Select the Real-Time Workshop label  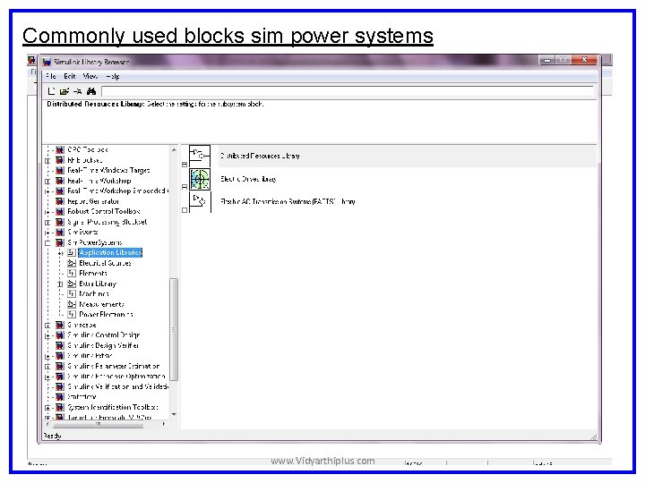point(99,181)
